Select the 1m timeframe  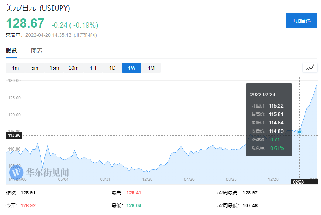pos(15,68)
